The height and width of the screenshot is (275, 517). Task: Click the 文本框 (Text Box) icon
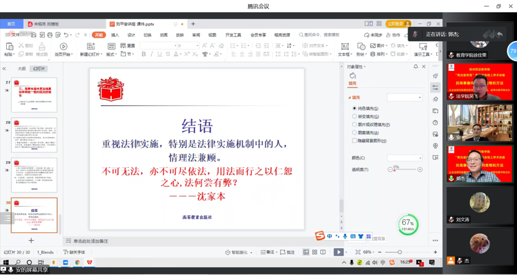(x=344, y=46)
